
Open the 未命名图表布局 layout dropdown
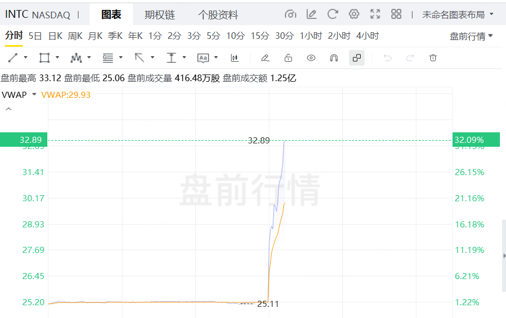458,14
